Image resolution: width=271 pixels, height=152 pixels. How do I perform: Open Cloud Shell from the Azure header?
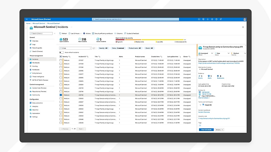point(199,19)
